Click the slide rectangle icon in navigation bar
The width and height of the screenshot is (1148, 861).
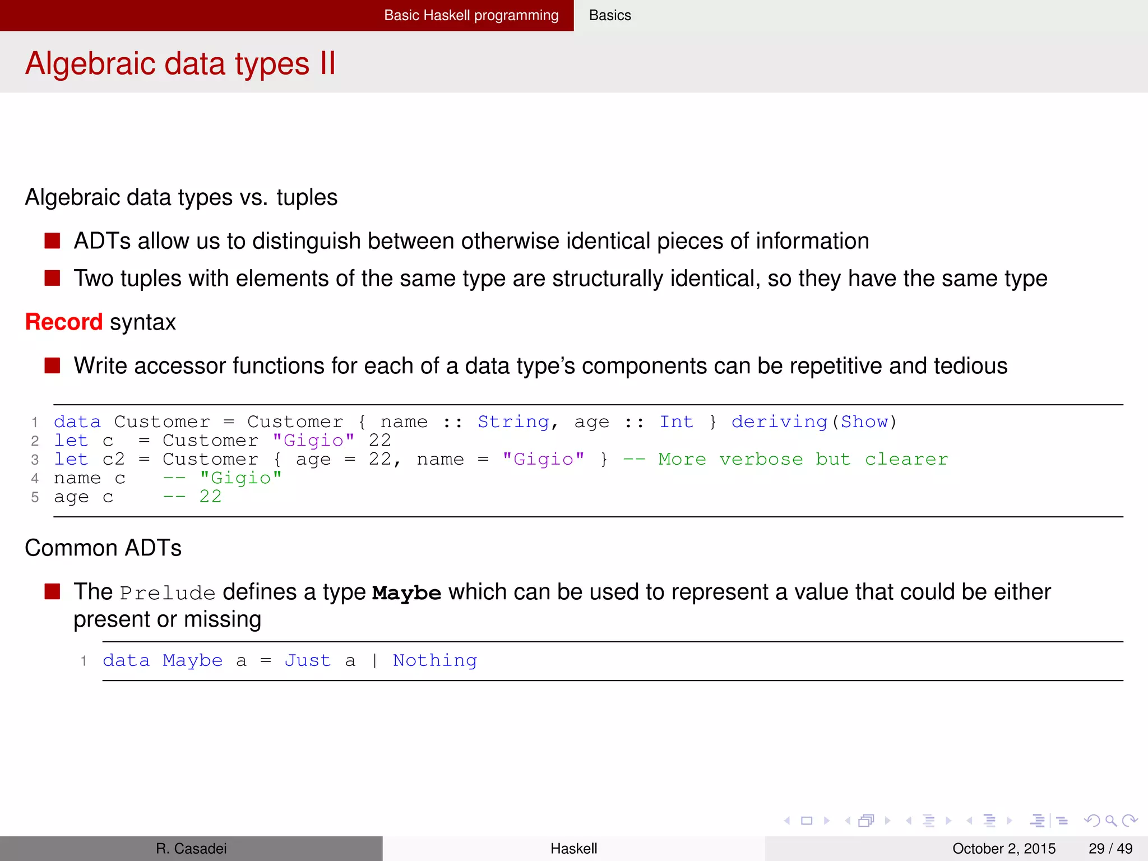point(807,821)
